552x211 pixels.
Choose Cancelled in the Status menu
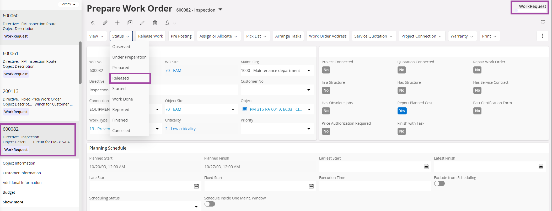click(x=121, y=131)
